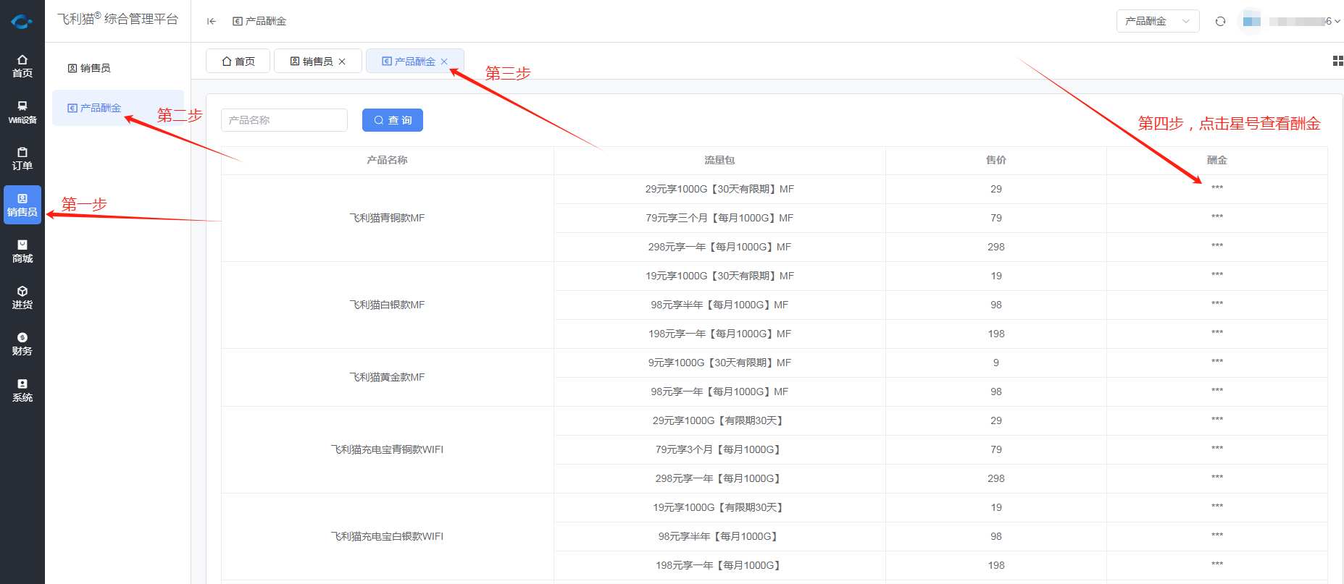Collapse the sidebar with the fold icon
Screen dimensions: 1344x584
tap(212, 22)
